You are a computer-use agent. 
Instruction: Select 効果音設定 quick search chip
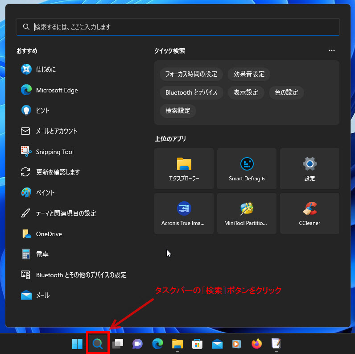click(249, 74)
